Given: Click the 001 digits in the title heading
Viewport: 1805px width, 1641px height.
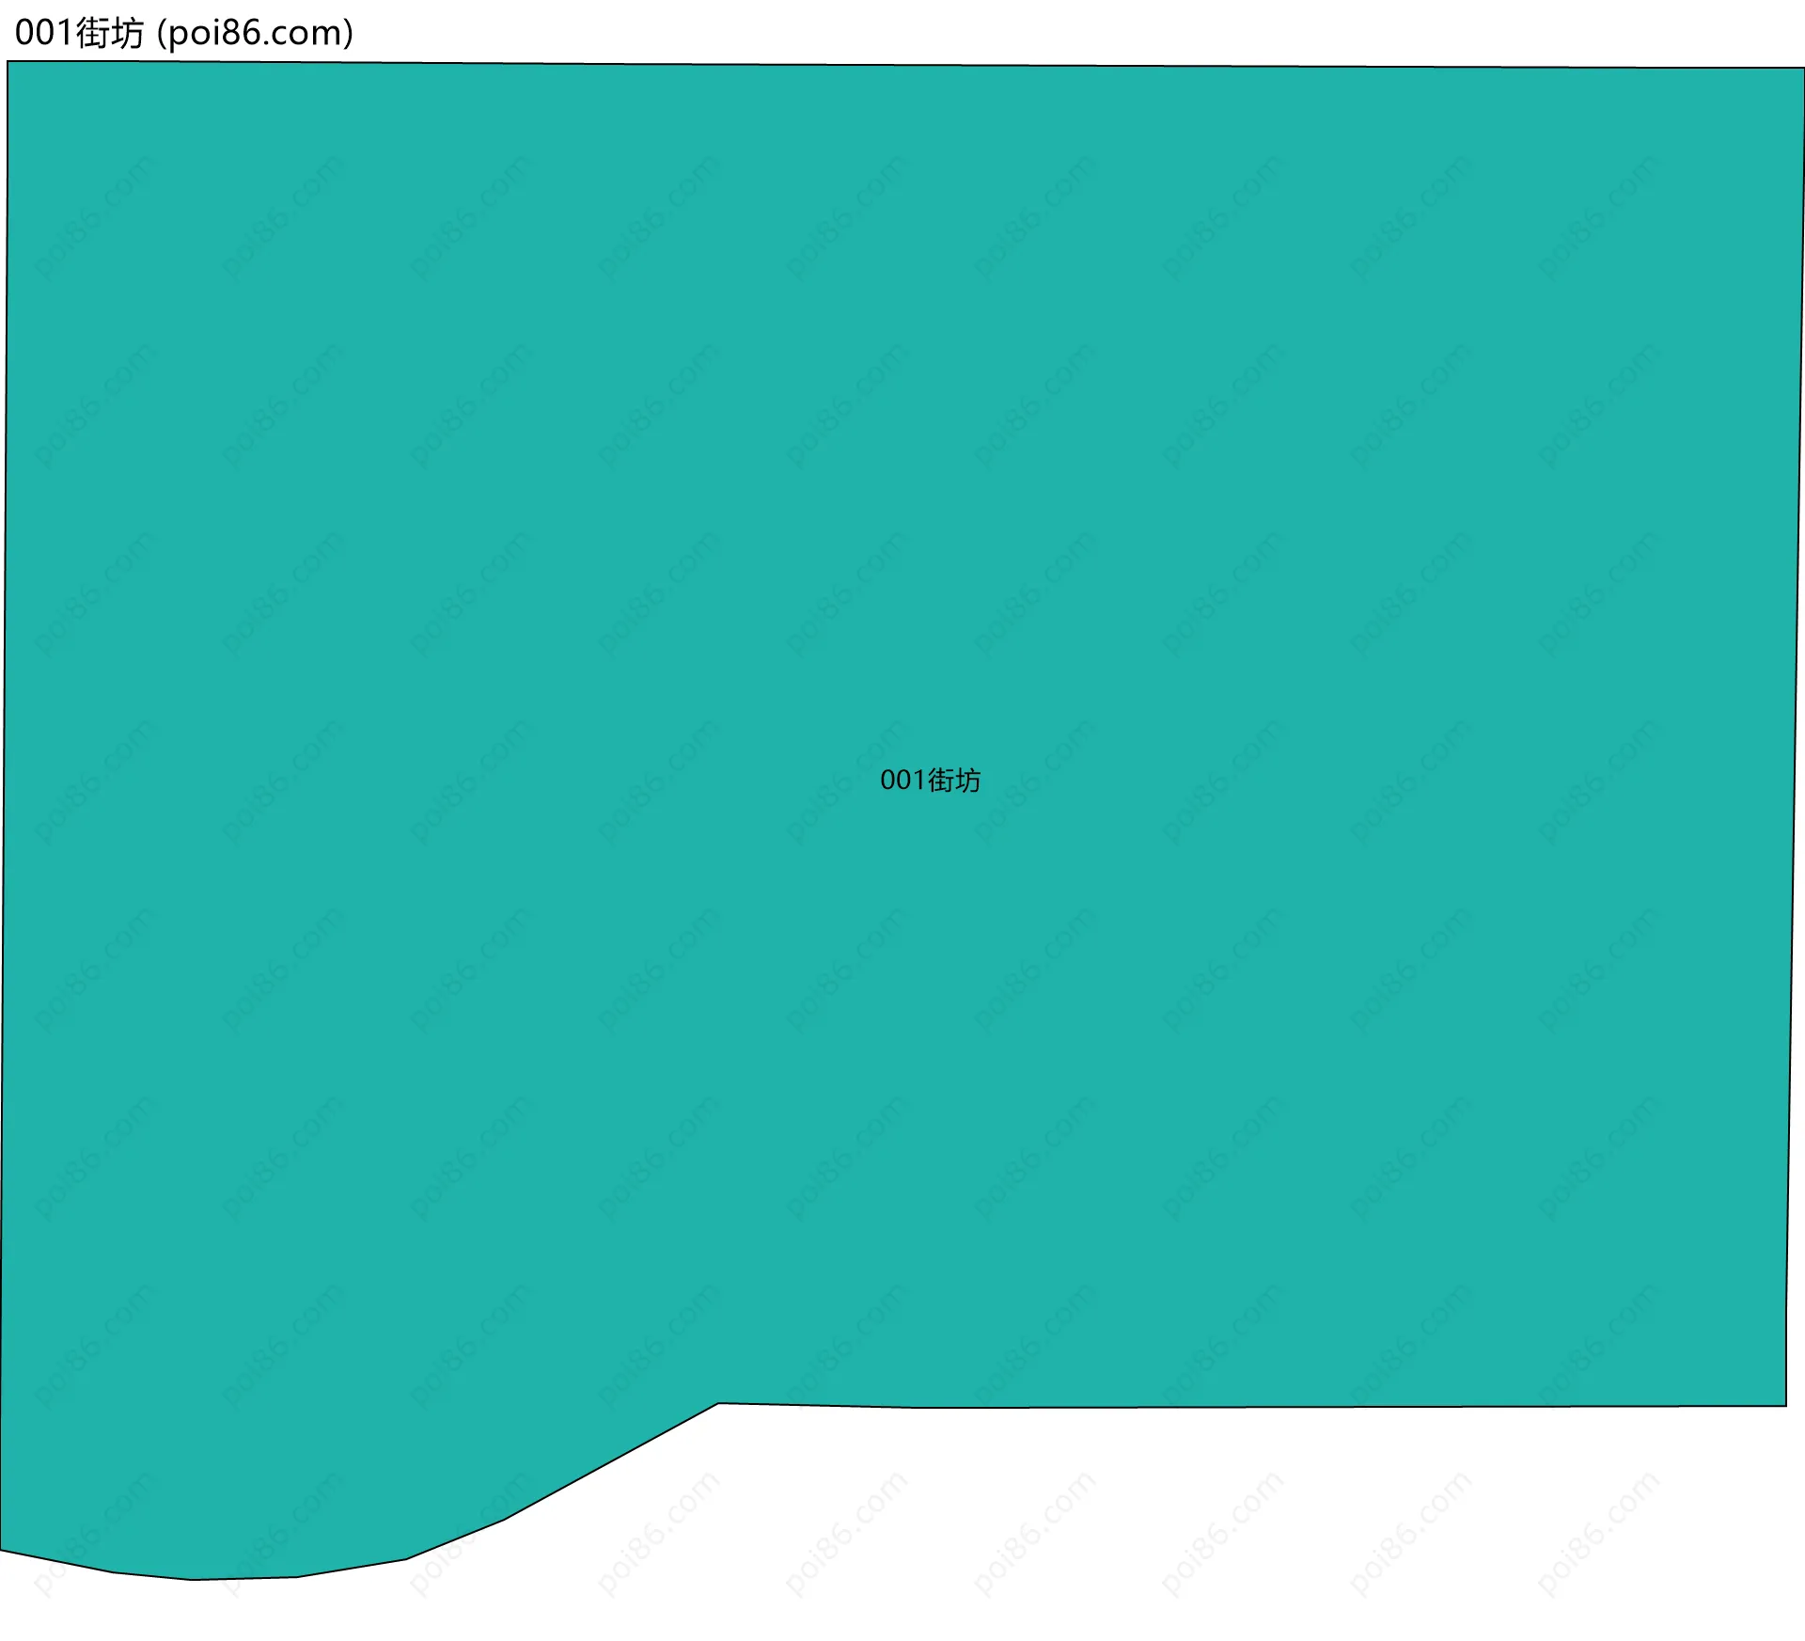Looking at the screenshot, I should coord(43,33).
